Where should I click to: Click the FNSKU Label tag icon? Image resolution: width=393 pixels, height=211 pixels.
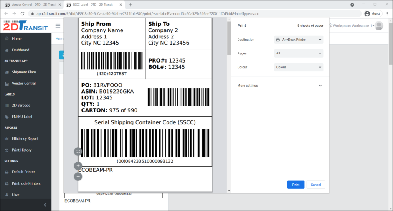click(x=7, y=117)
